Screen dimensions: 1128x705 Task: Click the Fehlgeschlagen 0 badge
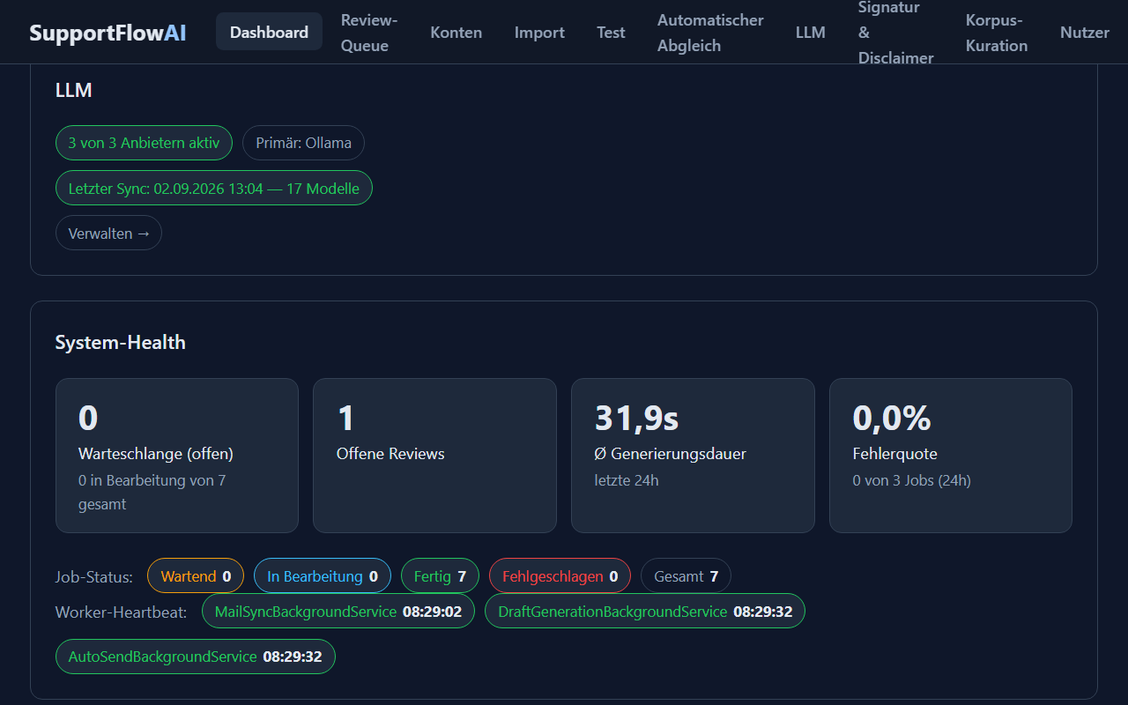560,576
